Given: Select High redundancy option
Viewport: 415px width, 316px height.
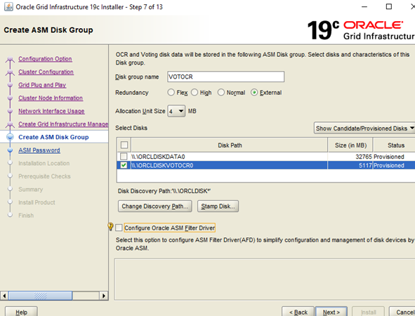Looking at the screenshot, I should [195, 93].
